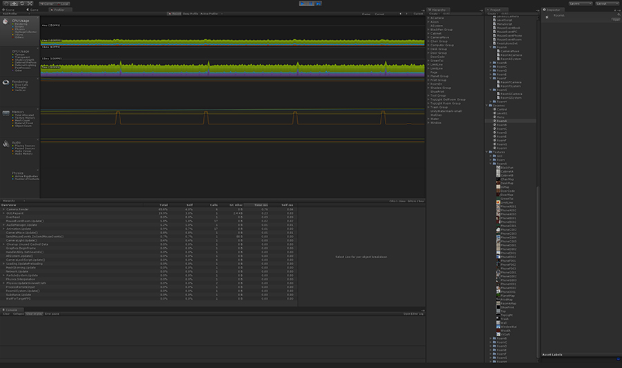This screenshot has width=622, height=368.
Task: Select the Inspector panel tab
Action: pos(552,10)
